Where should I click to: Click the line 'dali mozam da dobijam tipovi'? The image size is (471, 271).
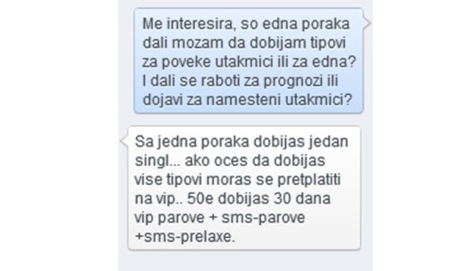tap(244, 43)
